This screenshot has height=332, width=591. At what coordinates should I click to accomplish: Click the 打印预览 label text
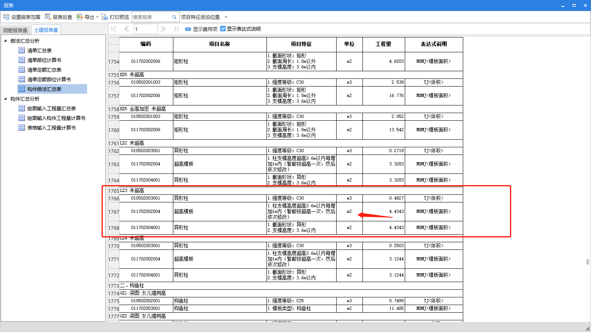click(119, 17)
